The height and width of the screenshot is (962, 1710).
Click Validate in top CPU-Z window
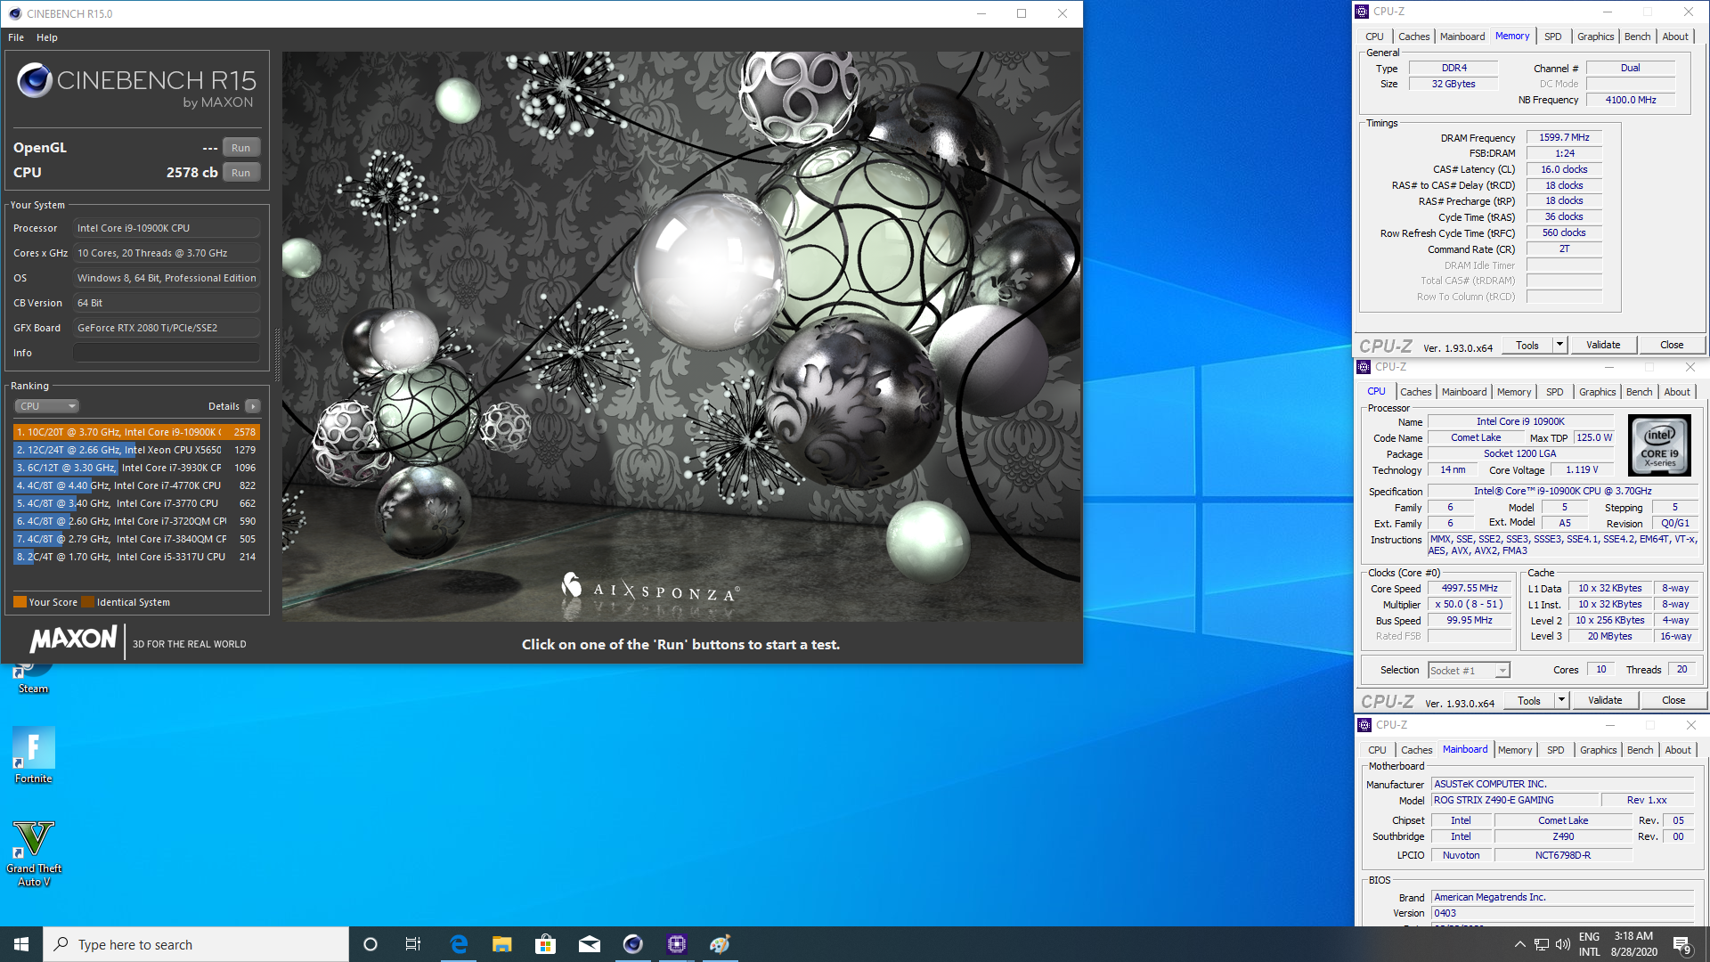tap(1603, 346)
